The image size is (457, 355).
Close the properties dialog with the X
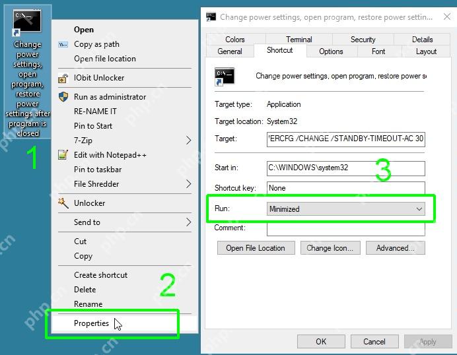[x=447, y=16]
